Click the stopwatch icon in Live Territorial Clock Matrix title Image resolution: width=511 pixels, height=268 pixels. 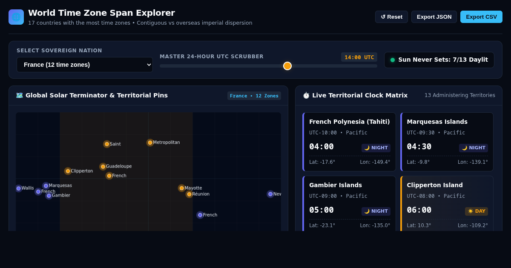[x=306, y=95]
